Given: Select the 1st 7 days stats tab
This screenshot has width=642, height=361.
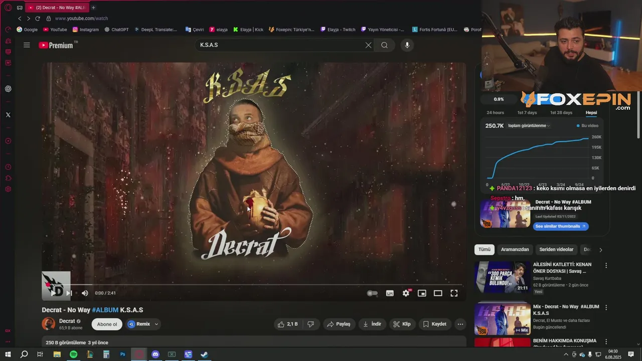Looking at the screenshot, I should tap(527, 113).
